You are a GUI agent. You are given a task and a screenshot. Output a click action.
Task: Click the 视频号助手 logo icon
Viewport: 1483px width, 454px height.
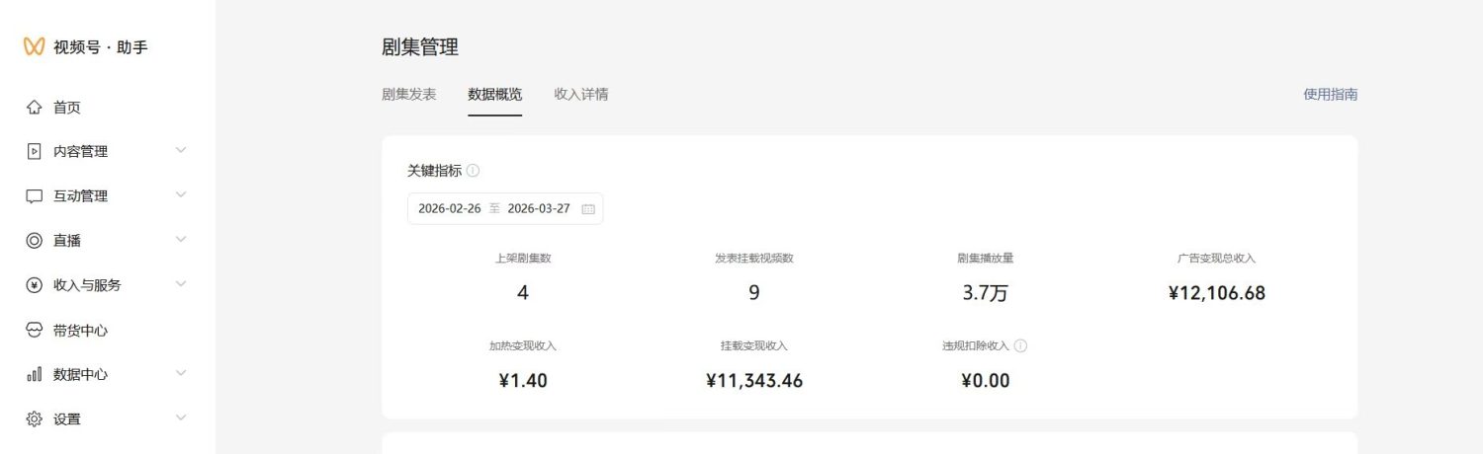(x=35, y=46)
